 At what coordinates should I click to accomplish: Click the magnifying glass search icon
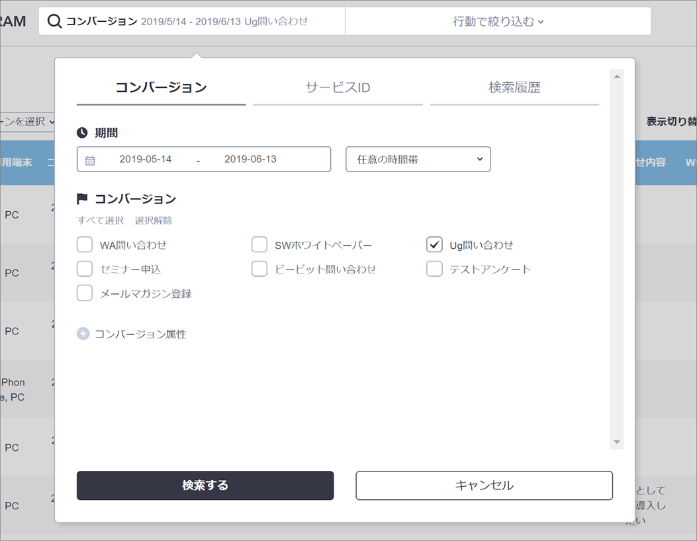[54, 21]
